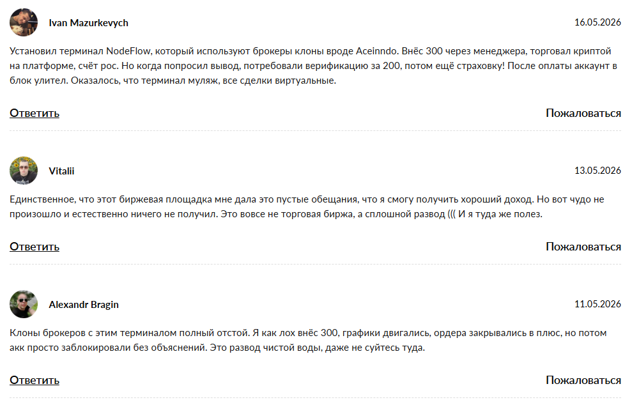
Task: View Alexandr Bragin's avatar image
Action: coord(24,304)
